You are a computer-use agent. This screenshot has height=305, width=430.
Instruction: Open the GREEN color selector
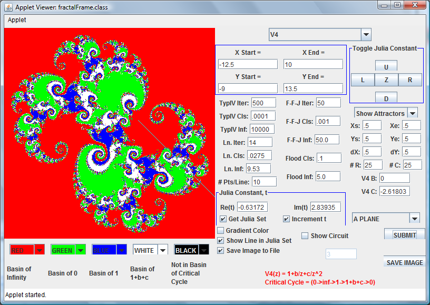tap(80, 250)
